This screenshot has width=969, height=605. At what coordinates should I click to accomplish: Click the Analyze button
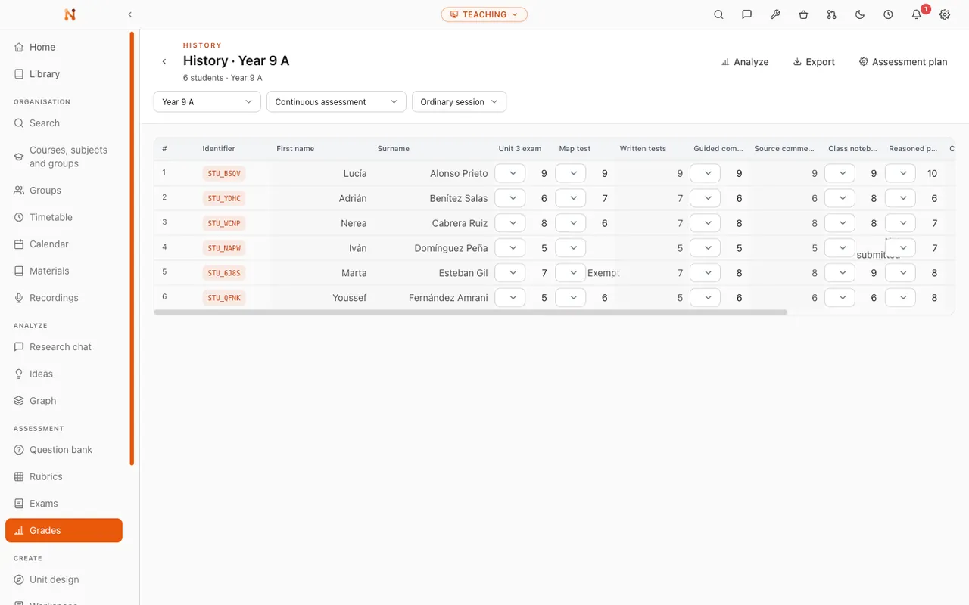(x=745, y=62)
